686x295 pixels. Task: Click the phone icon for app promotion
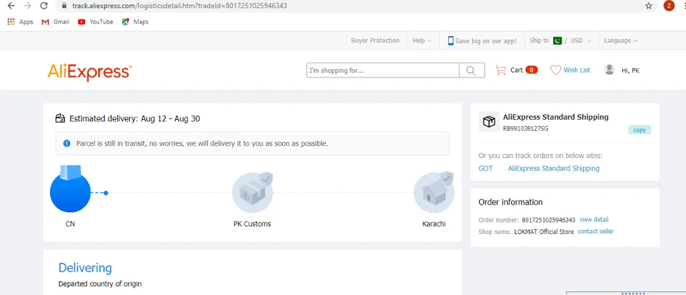coord(451,40)
